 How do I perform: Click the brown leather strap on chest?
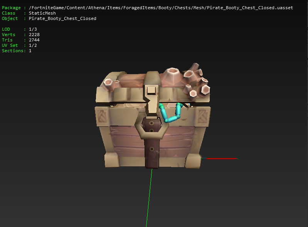pos(151,143)
